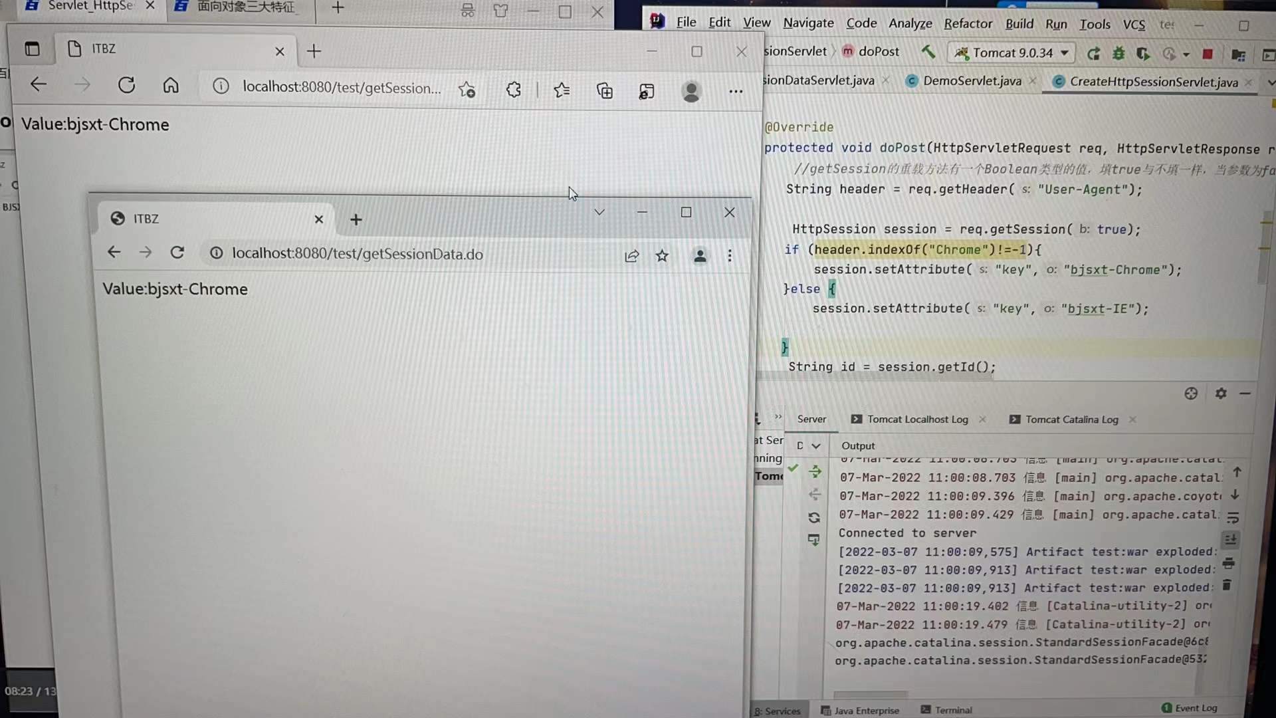The image size is (1276, 718).
Task: Open Edge tab actions menu icon
Action: (x=32, y=49)
